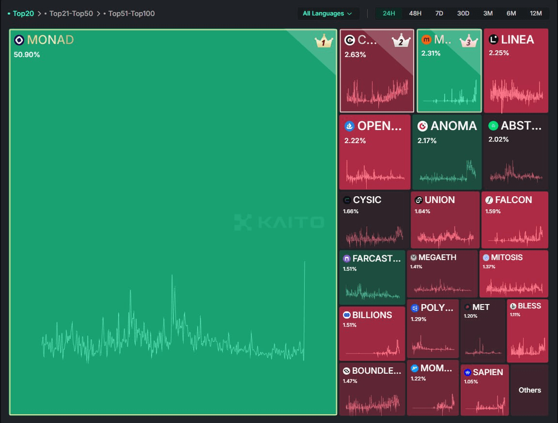The height and width of the screenshot is (423, 558).
Task: Click the FARCAST... tile title text
Action: (x=376, y=259)
